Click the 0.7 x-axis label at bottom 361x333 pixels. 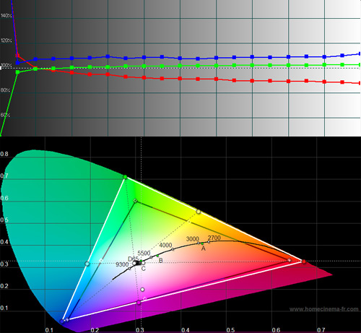click(x=321, y=330)
